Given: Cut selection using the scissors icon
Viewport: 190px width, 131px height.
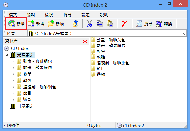Looking at the screenshot, I should tap(90, 24).
